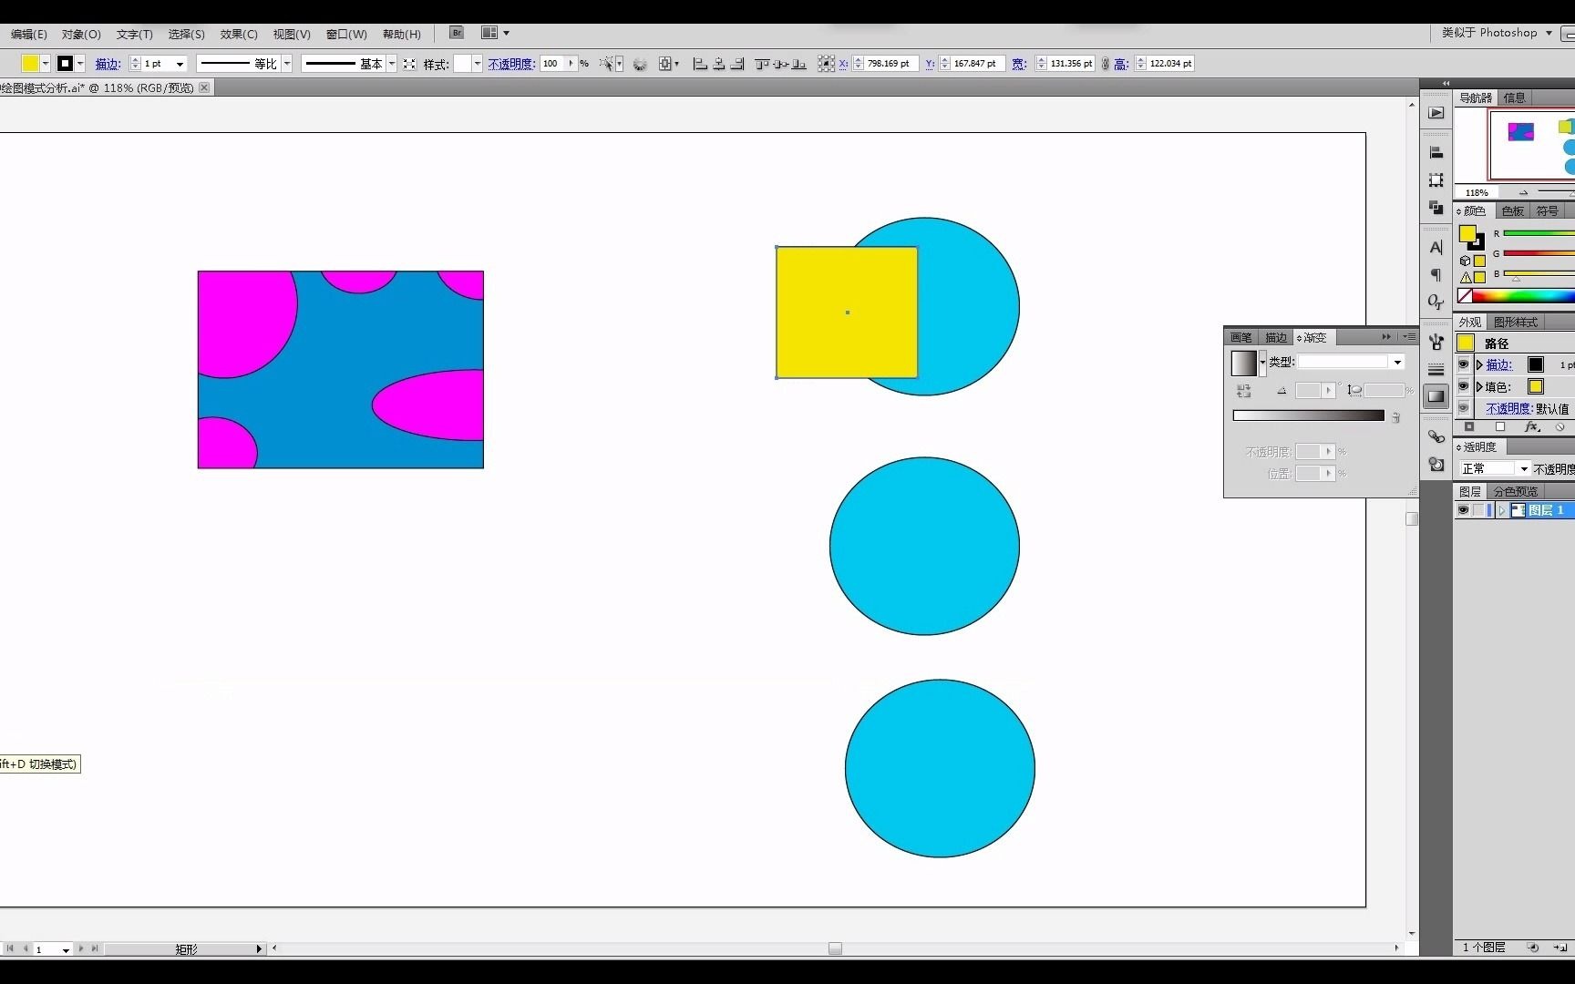Toggle visibility of 图层 1

[x=1463, y=510]
